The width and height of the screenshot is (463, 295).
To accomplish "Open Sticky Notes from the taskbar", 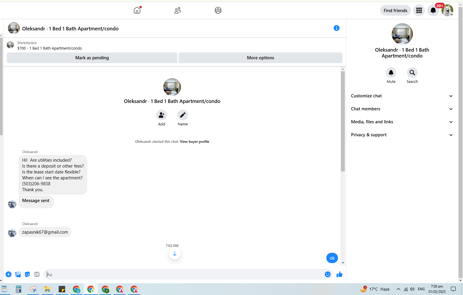I will coord(62,289).
